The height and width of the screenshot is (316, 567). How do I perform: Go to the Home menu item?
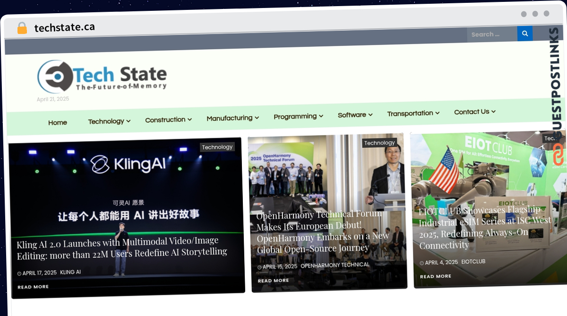click(x=58, y=123)
